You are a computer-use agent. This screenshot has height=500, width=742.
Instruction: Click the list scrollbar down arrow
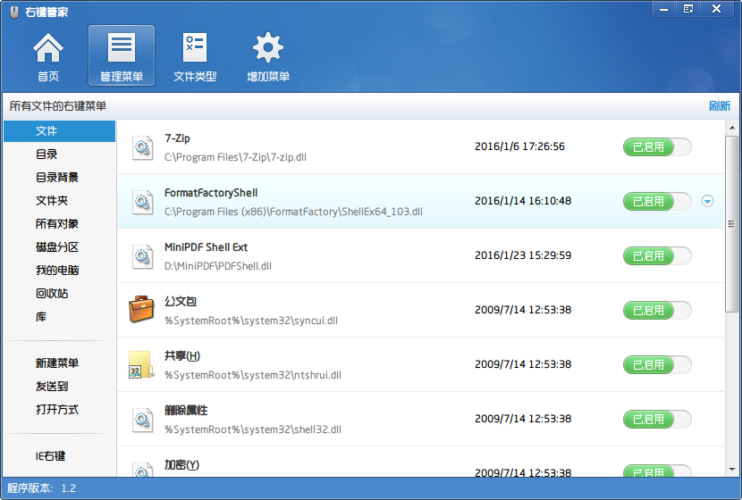pos(732,470)
